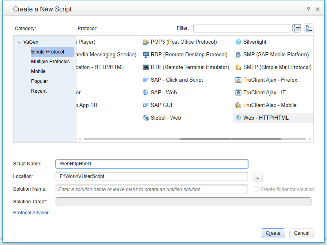Select the SMTP mail protocol icon

click(238, 67)
